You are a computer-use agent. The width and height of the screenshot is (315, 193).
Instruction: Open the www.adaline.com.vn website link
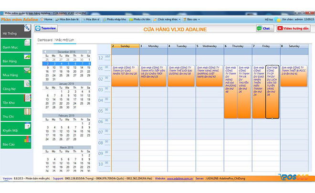[180, 179]
